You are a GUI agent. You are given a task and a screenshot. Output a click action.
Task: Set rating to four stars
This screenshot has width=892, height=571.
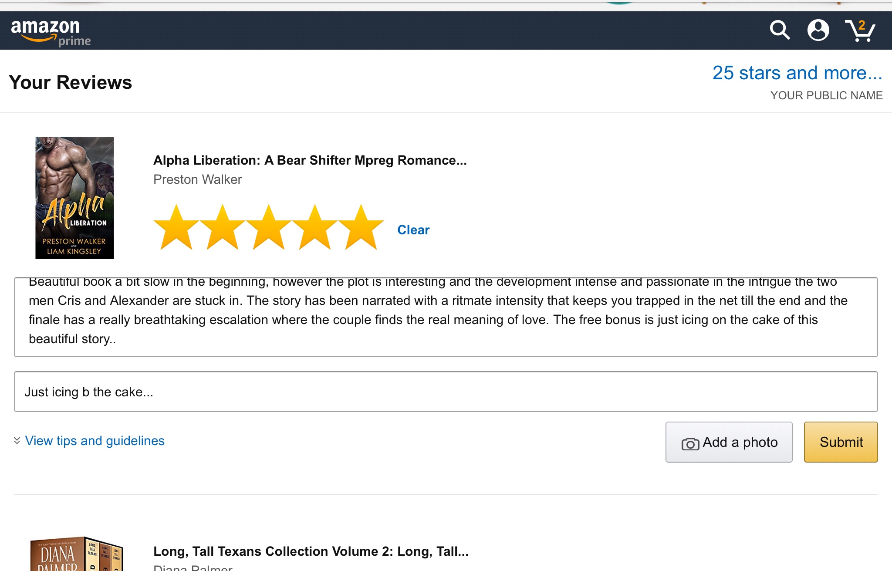(x=315, y=228)
